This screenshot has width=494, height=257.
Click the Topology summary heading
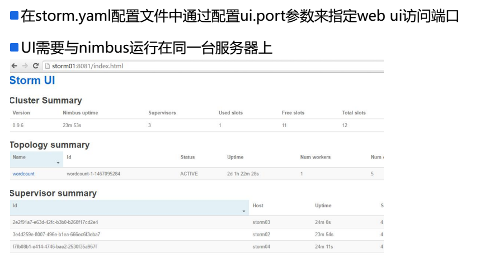tap(49, 145)
